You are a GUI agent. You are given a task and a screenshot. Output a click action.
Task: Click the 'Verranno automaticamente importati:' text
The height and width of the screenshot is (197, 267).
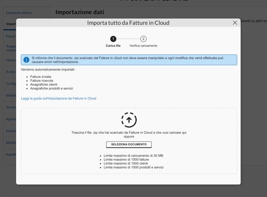[48, 70]
